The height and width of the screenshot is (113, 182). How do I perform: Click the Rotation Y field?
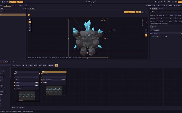pyautogui.click(x=170, y=18)
